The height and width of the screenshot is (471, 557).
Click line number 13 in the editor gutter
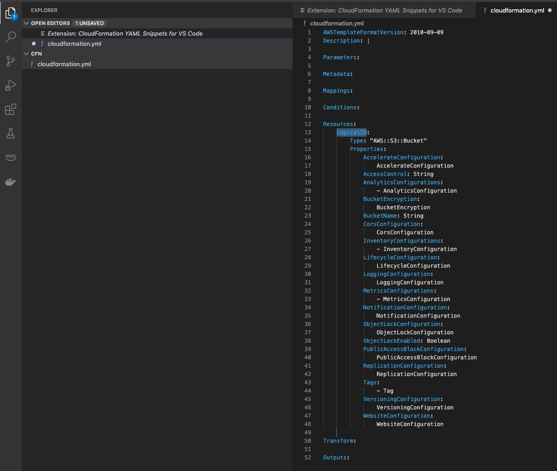pos(307,132)
